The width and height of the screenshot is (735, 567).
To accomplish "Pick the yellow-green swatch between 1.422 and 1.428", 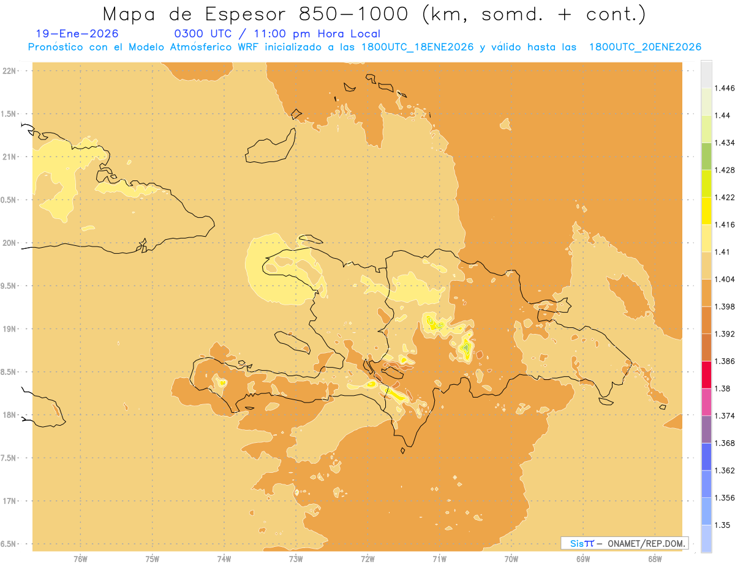I will (x=706, y=183).
